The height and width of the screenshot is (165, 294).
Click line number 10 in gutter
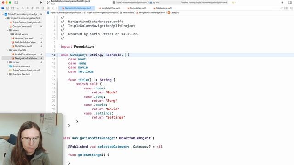coord(54,55)
